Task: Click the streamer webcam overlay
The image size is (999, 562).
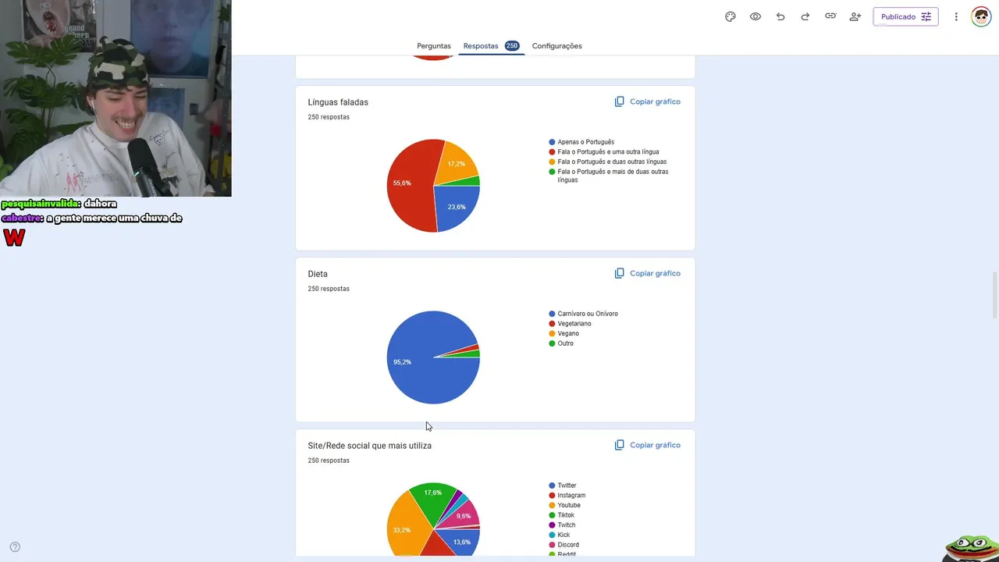Action: [116, 98]
